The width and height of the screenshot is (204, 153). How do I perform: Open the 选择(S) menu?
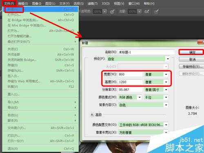coord(78,3)
